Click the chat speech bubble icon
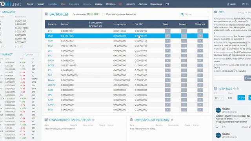The image size is (251, 141). click(216, 12)
